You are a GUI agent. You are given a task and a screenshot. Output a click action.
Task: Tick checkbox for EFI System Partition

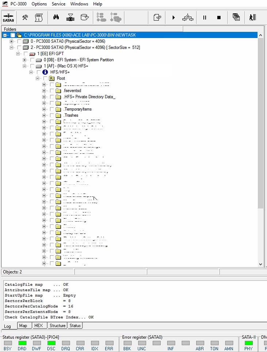coord(33,60)
